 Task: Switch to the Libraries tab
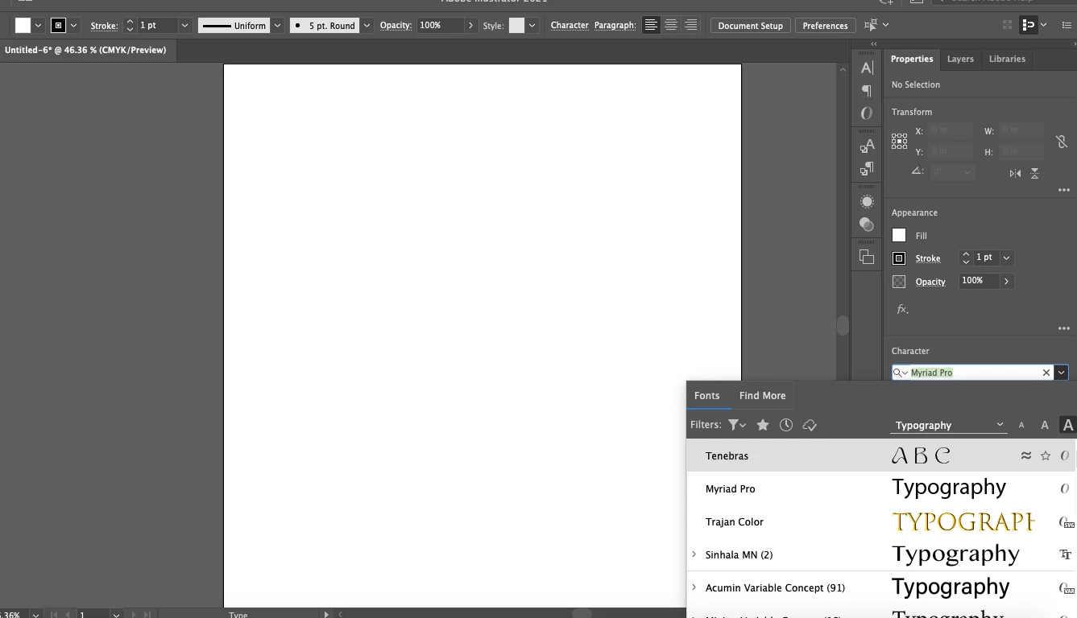pyautogui.click(x=1007, y=59)
